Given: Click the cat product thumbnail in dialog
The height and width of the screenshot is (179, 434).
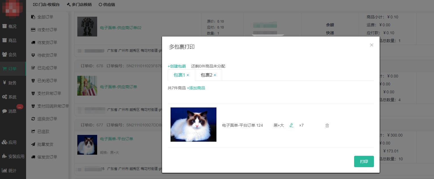Looking at the screenshot, I should [x=193, y=124].
